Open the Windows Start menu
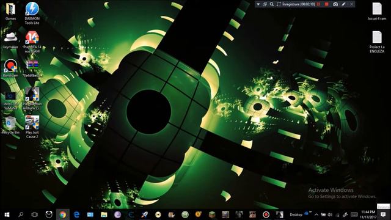 (x=7, y=215)
